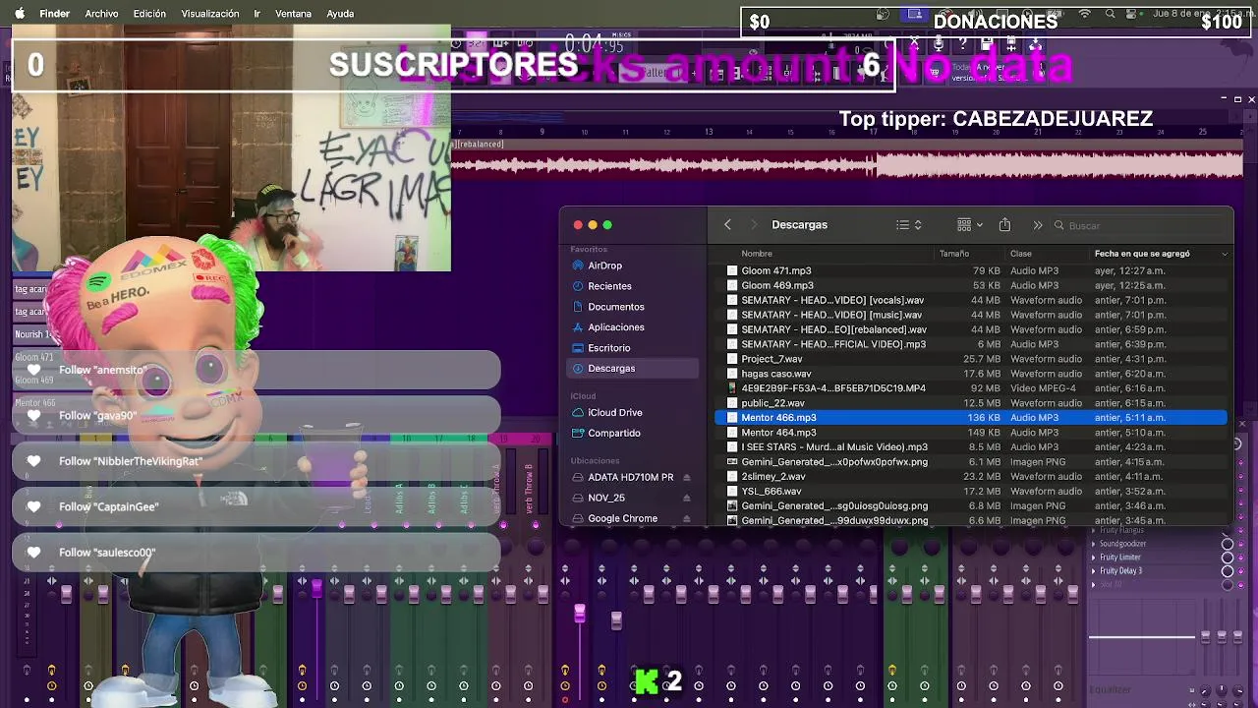Open the Archivo menu
The height and width of the screenshot is (708, 1258).
101,14
